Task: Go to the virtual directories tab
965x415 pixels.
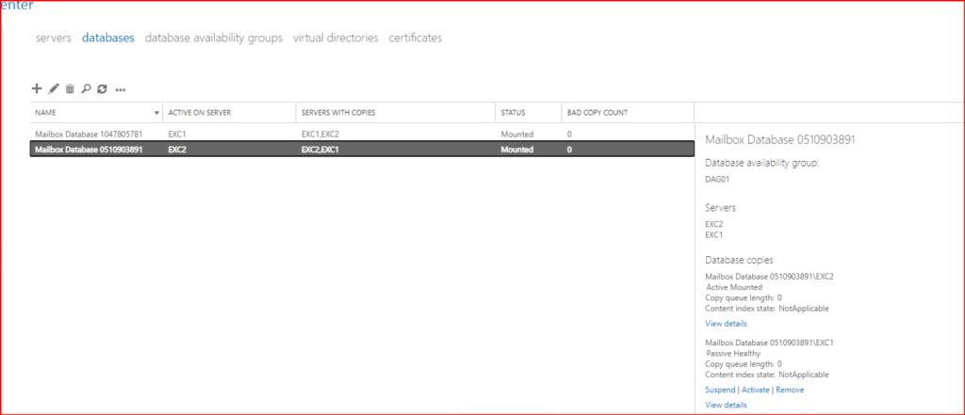Action: click(335, 39)
